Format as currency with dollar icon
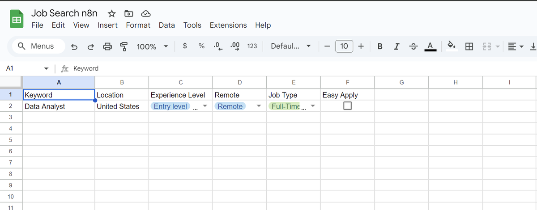 point(185,46)
